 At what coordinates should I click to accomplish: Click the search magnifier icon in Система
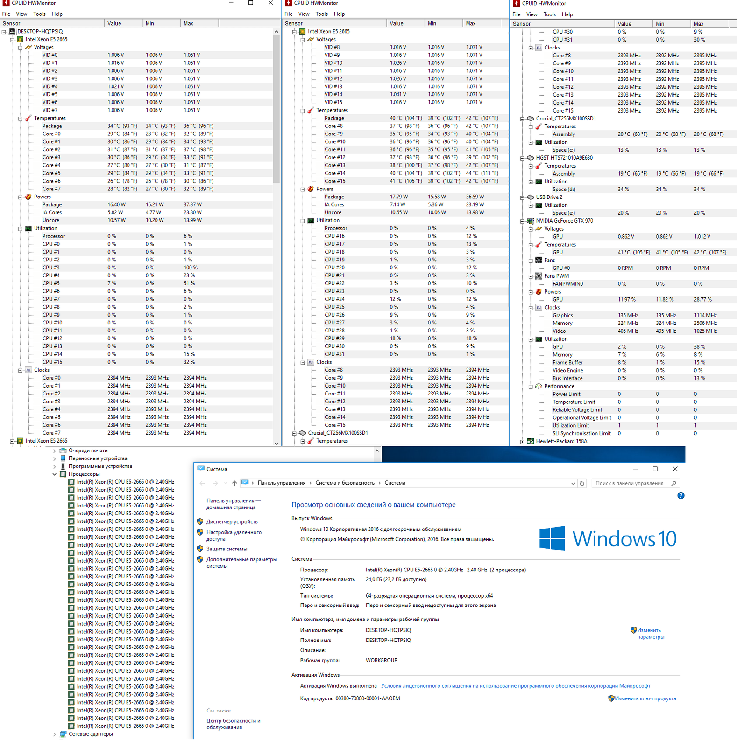[x=673, y=483]
